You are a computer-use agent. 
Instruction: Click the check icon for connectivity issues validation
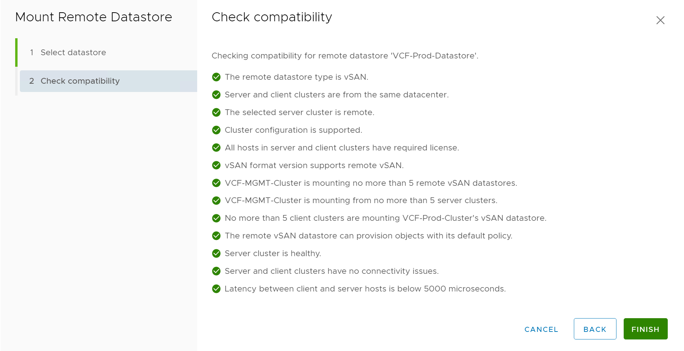pos(216,271)
